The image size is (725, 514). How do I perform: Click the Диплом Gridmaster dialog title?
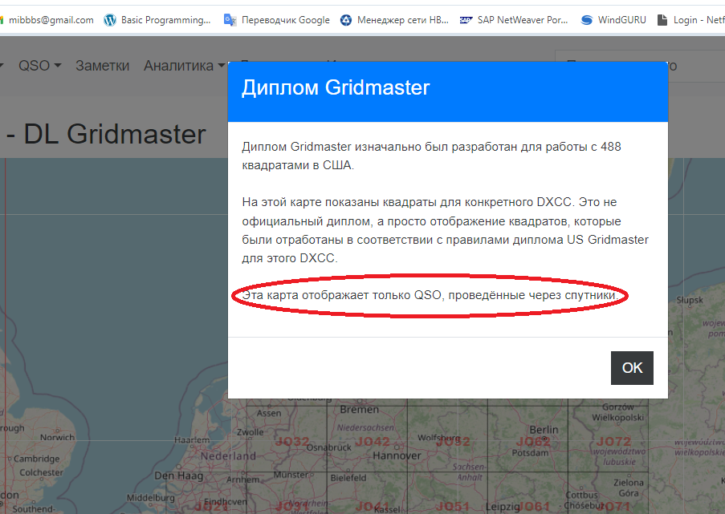point(336,87)
